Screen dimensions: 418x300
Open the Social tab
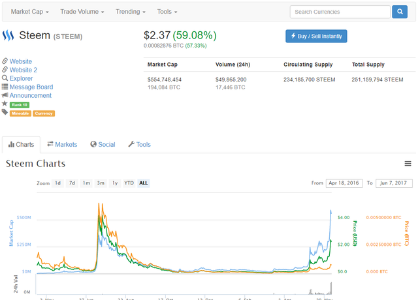click(103, 144)
